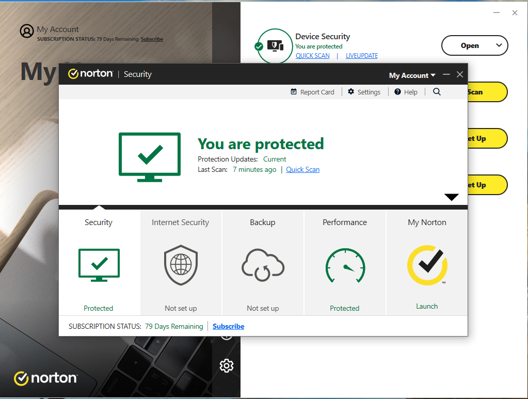Click My Account profile icon in background window

point(27,31)
